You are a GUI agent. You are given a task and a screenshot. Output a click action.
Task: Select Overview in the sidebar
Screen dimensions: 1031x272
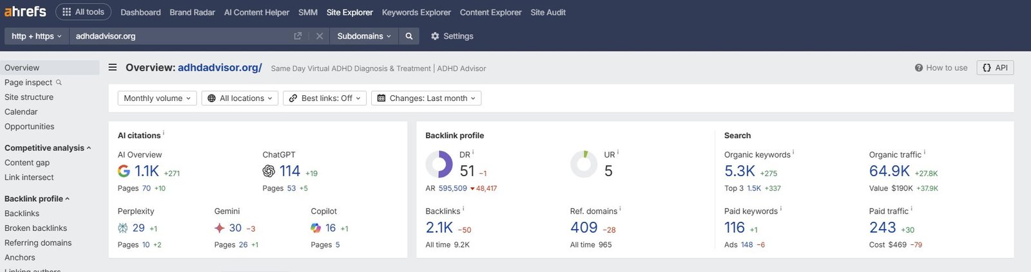pos(50,68)
